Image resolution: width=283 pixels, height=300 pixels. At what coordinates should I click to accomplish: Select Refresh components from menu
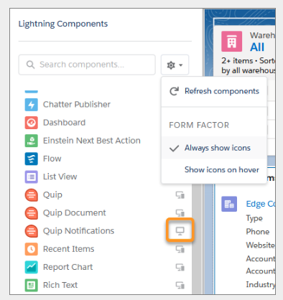tap(214, 91)
